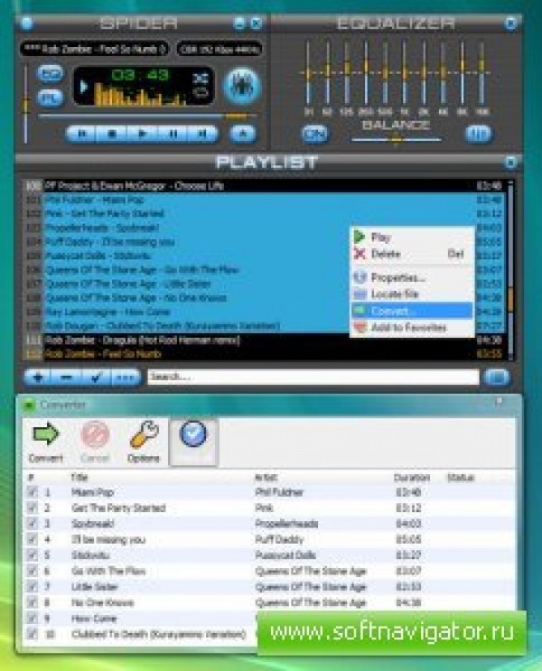The height and width of the screenshot is (671, 542).
Task: Click the Artist column header in Converter
Action: [x=266, y=477]
